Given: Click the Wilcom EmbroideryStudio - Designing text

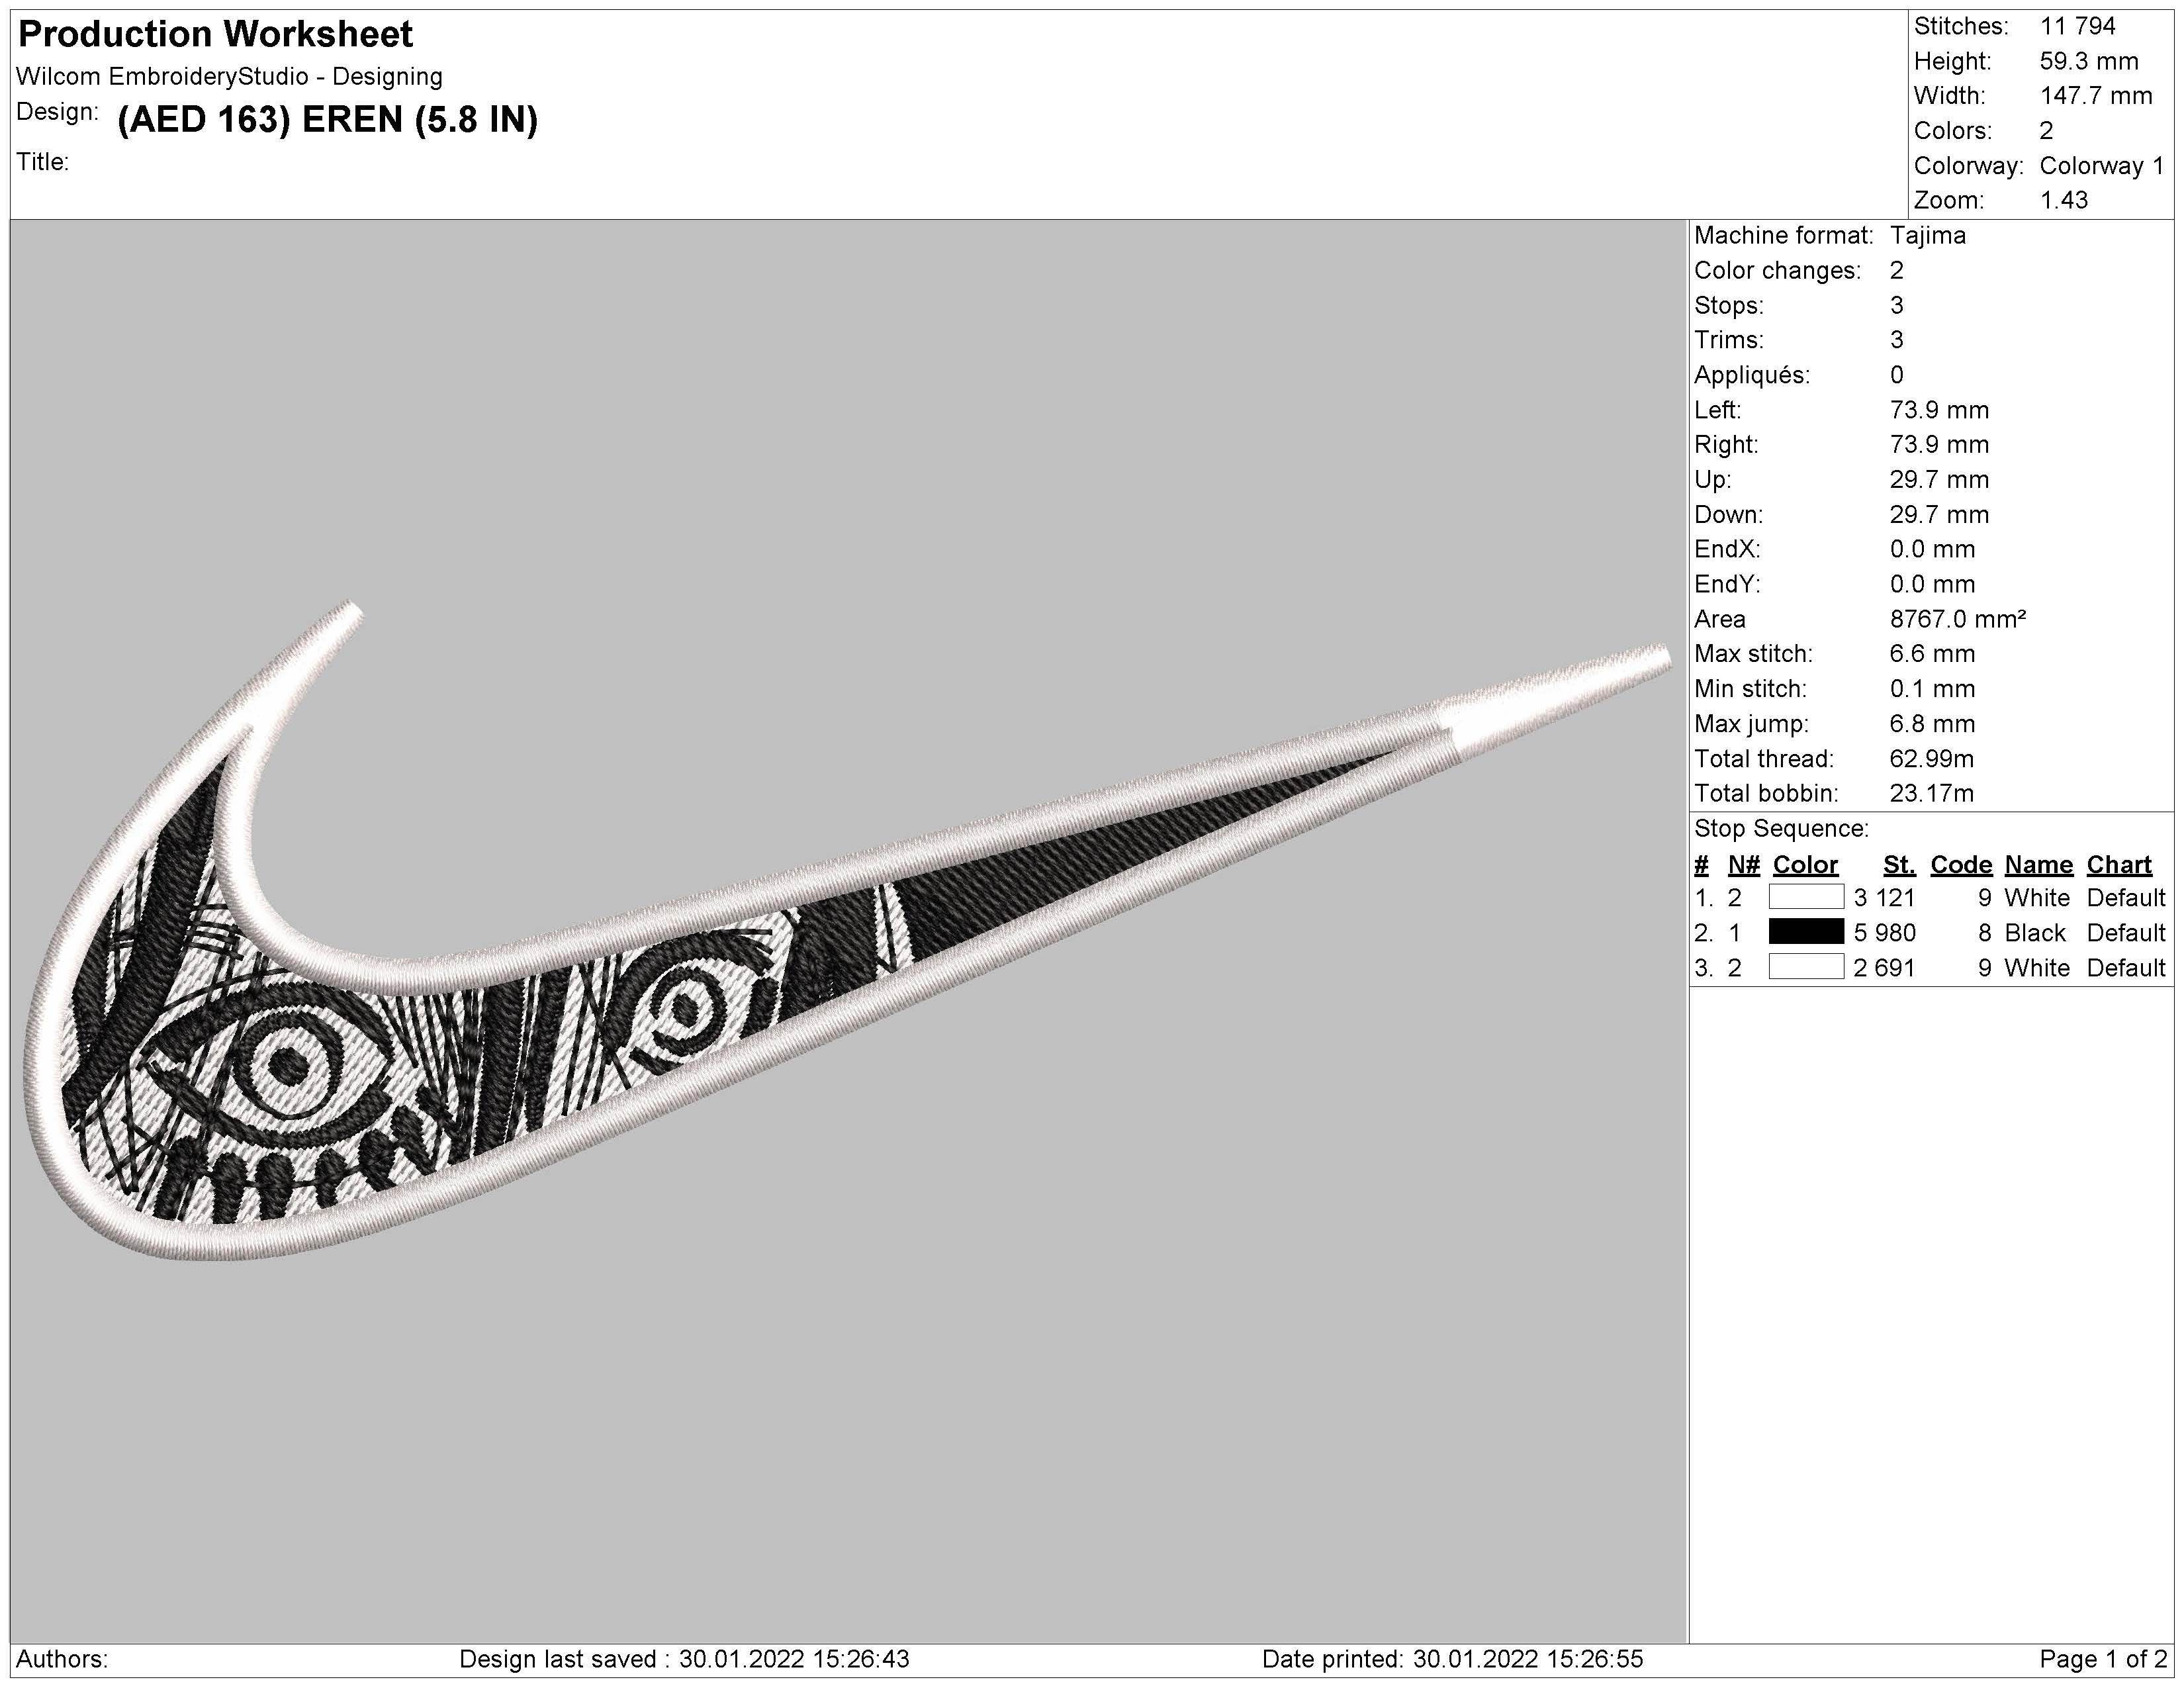Looking at the screenshot, I should point(229,77).
